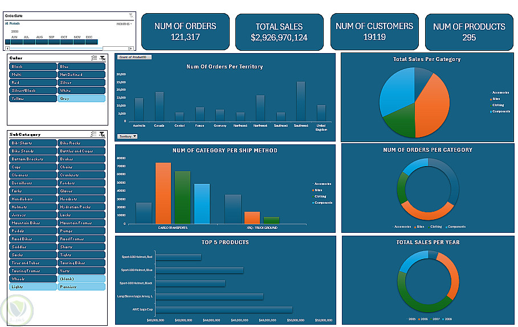This screenshot has height=327, width=518.
Task: Open the MONTHS time level dropdown
Action: click(x=124, y=24)
